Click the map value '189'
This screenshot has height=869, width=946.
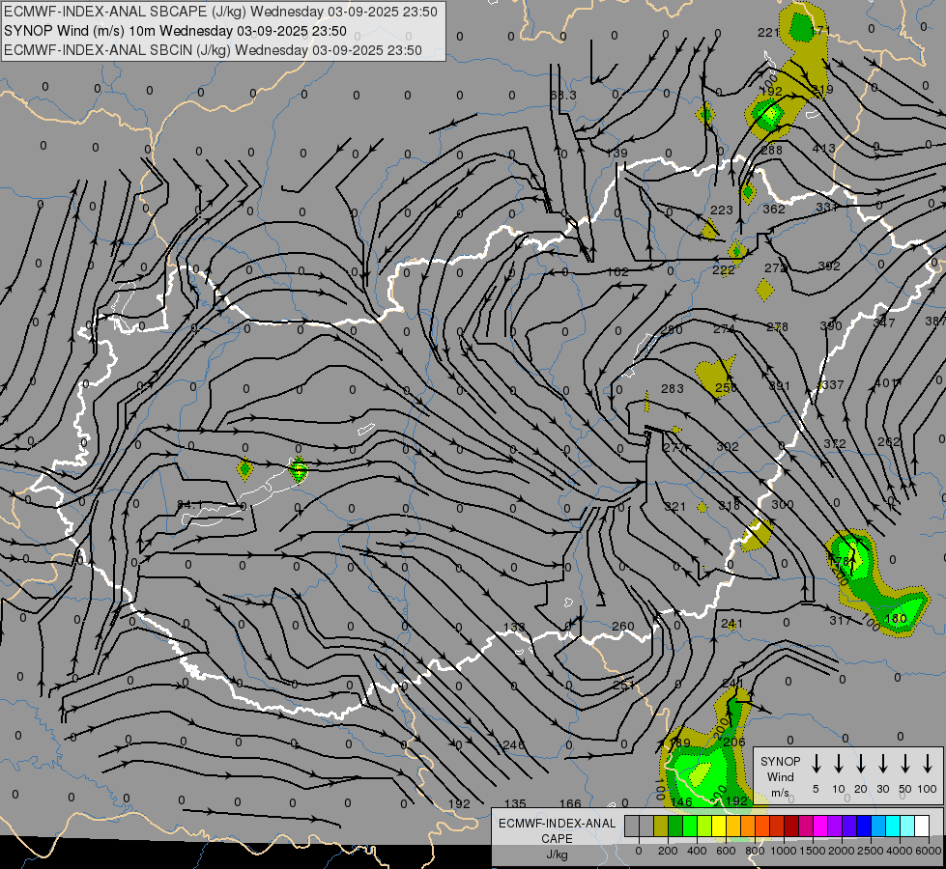coord(680,743)
